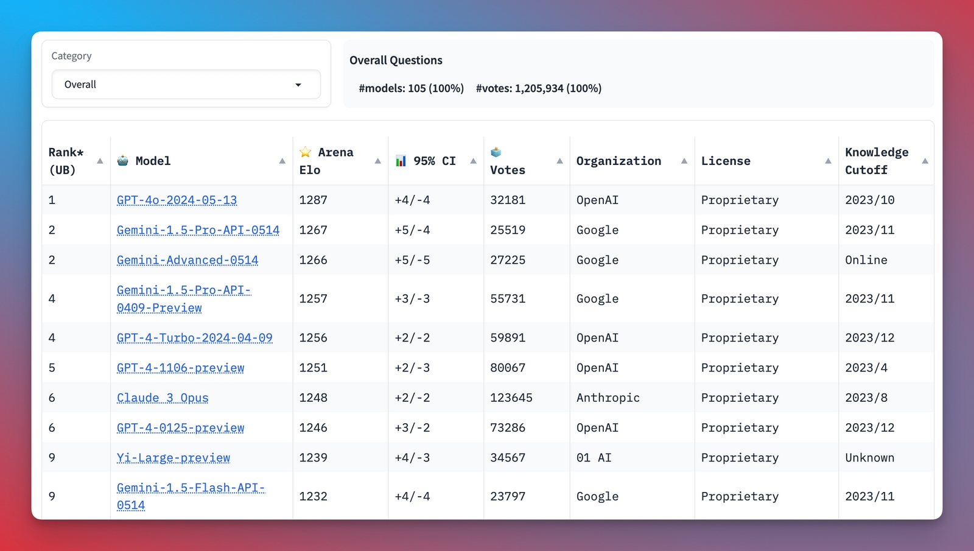This screenshot has width=974, height=551.
Task: Open Claude 3 Opus model page
Action: coord(163,398)
